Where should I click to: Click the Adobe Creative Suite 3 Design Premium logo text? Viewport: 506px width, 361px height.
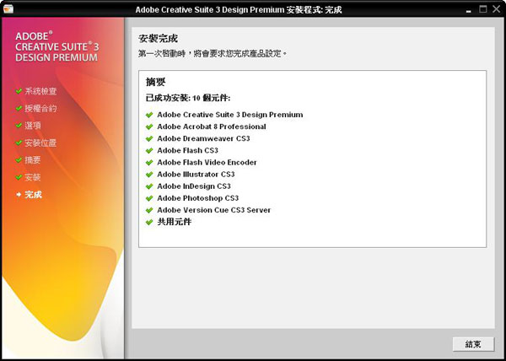[x=57, y=46]
